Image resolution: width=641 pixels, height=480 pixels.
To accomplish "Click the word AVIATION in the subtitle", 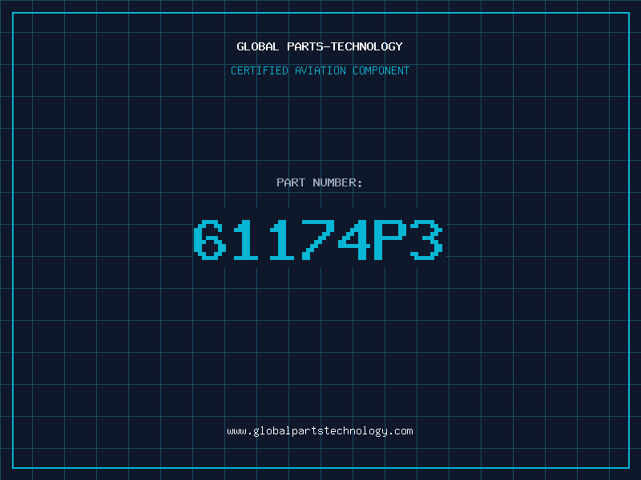I will point(320,70).
